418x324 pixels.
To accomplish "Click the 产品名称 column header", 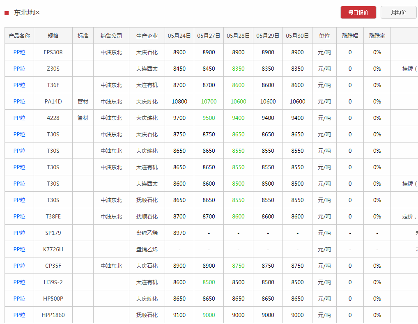I will pos(19,36).
